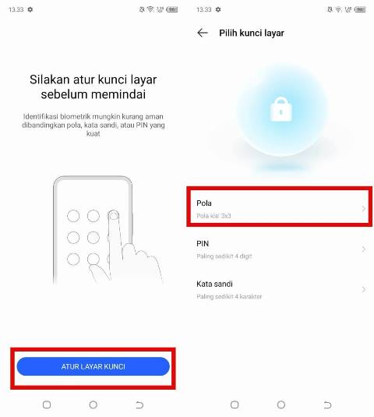
Task: Tap the ATUR LAYAR KUNCI button
Action: (x=93, y=366)
